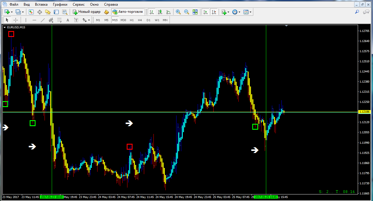Viewport: 373px width, 201px height.
Task: Click the Новый ордер button
Action: pyautogui.click(x=86, y=12)
